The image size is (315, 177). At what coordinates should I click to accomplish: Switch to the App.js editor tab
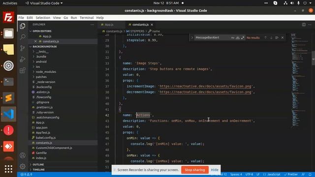tap(109, 25)
